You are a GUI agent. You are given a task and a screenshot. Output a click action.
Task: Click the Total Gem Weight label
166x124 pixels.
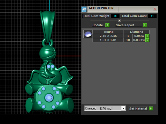click(x=96, y=16)
